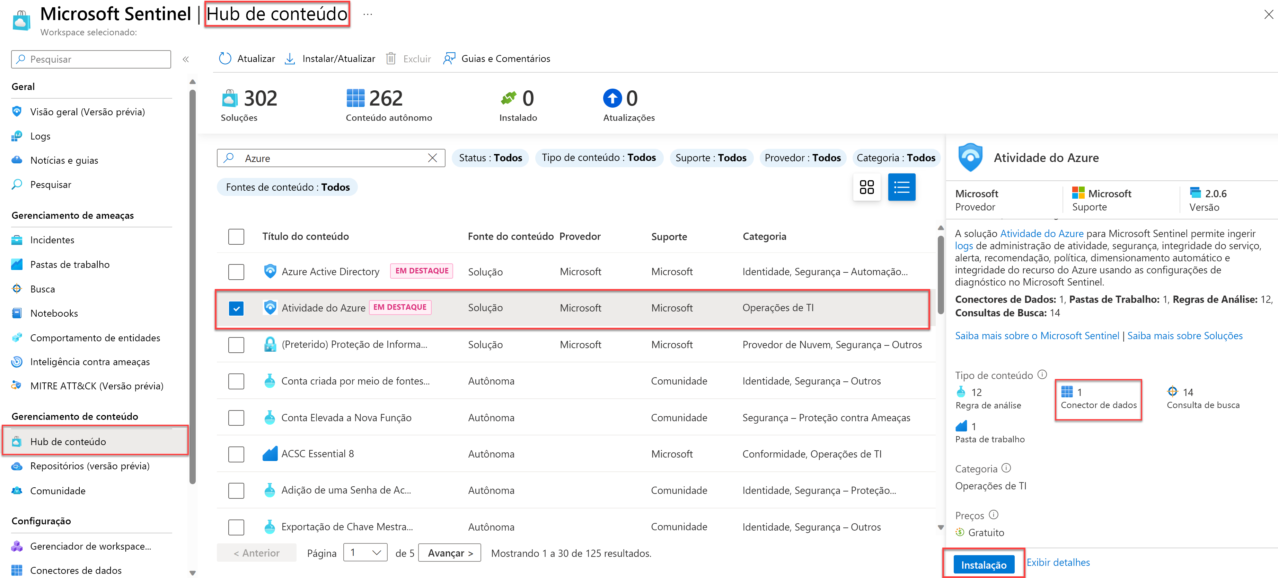
Task: Click the Instalação button
Action: click(983, 565)
